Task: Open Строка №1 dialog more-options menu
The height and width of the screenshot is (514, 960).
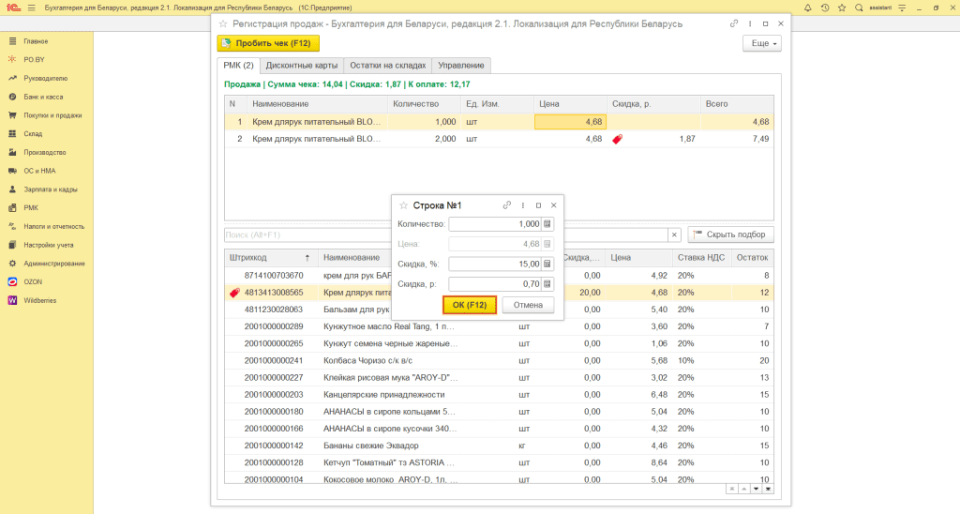Action: pyautogui.click(x=523, y=205)
